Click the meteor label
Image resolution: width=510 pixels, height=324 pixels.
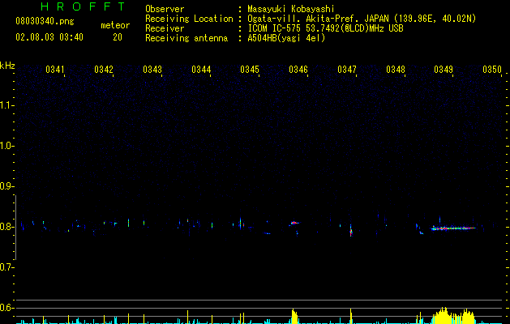(x=115, y=25)
